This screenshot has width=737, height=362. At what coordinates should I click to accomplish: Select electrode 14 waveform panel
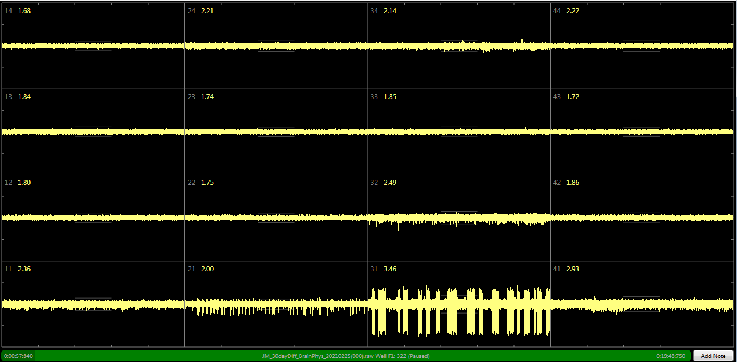point(93,46)
